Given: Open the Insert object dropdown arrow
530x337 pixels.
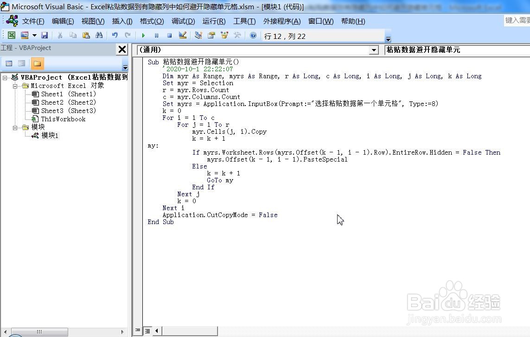Looking at the screenshot, I should [x=34, y=35].
